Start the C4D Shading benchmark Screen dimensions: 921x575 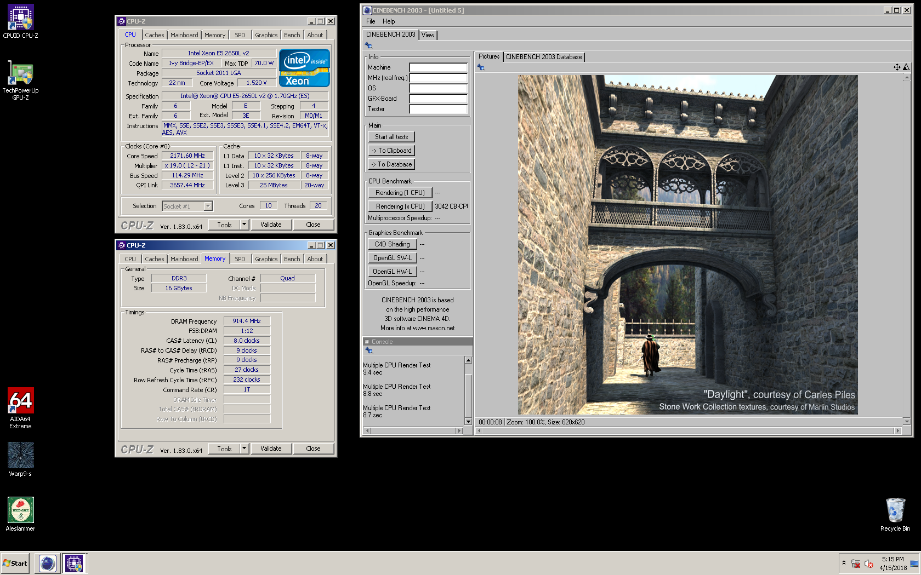click(393, 244)
